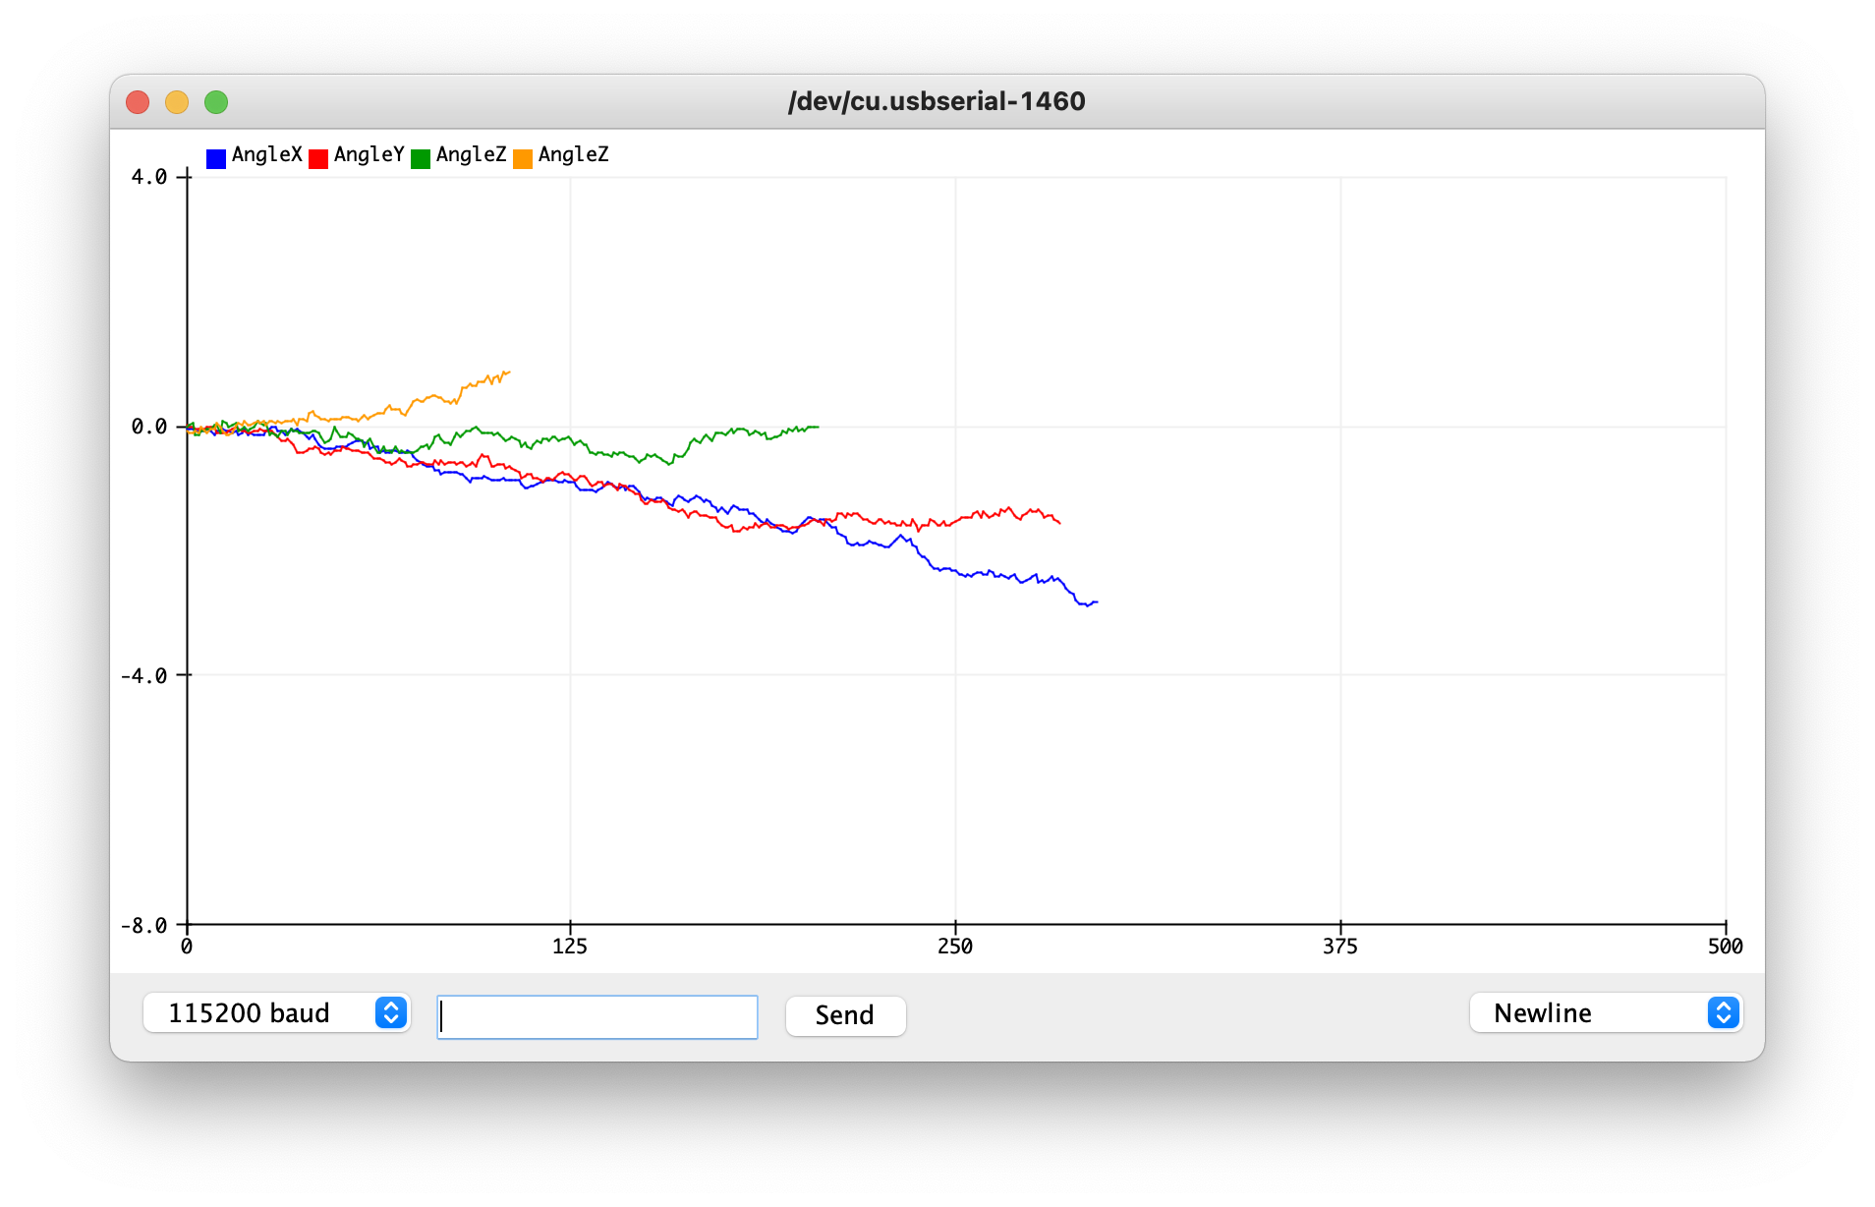Click the red AngleY legend swatch
The width and height of the screenshot is (1875, 1207).
318,158
